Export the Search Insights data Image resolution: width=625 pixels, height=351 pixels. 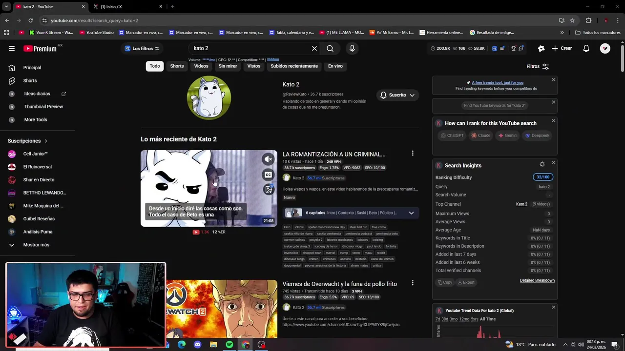coord(466,282)
